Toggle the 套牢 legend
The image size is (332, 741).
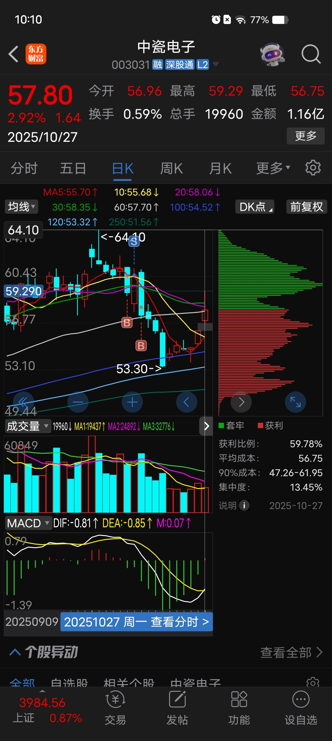231,426
